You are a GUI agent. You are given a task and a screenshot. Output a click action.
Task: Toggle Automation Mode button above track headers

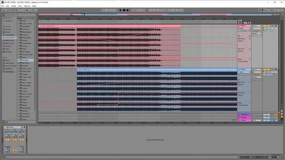pyautogui.click(x=245, y=23)
